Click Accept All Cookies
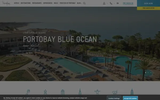The image size is (160, 100). coord(130,98)
